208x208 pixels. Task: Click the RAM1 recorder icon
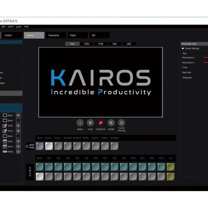click(5, 152)
